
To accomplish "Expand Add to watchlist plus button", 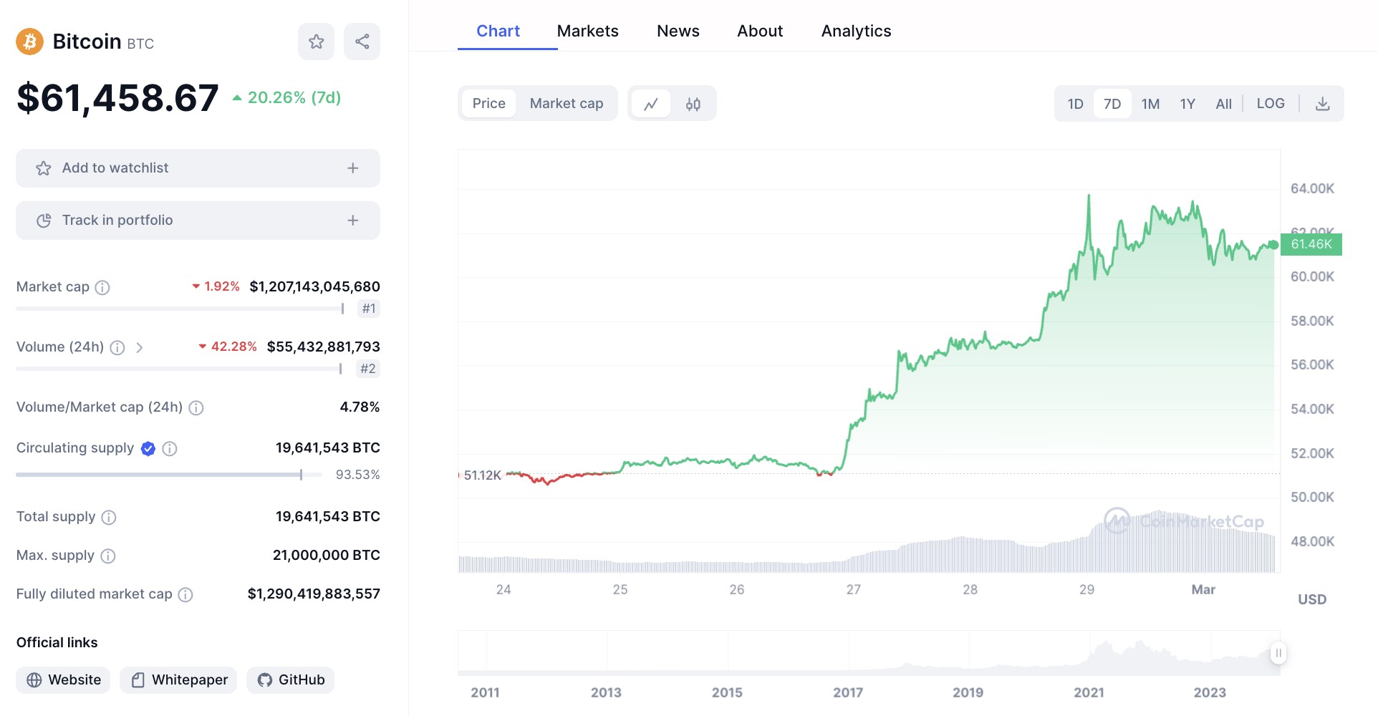I will coord(352,168).
